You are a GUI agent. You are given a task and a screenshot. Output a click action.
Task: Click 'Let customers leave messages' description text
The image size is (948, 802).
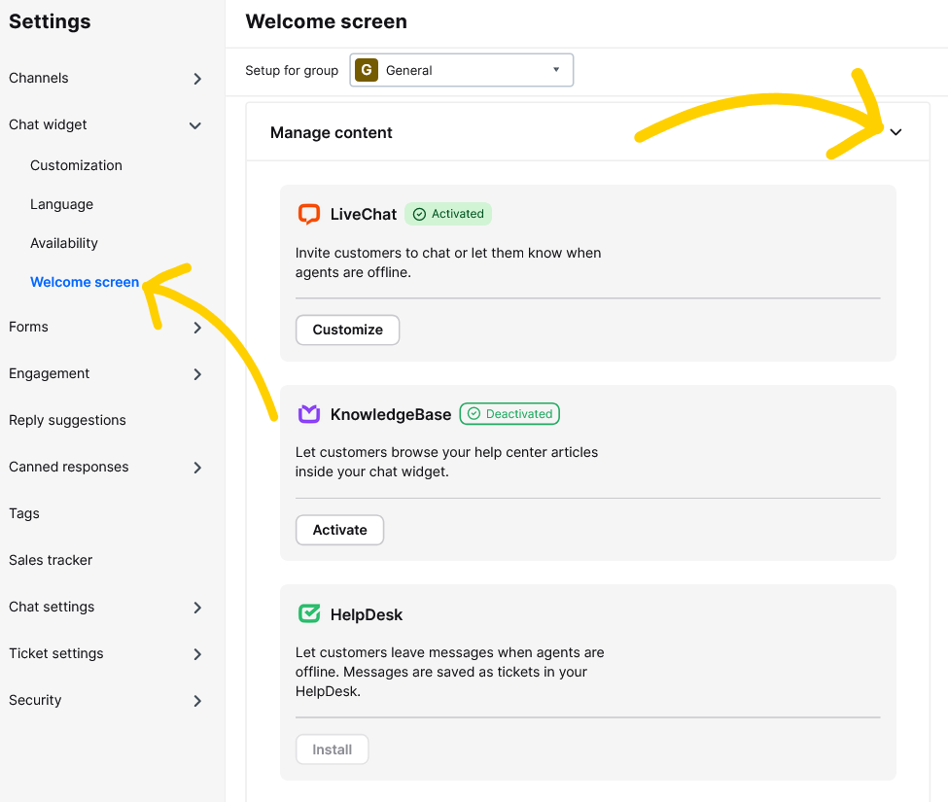(449, 672)
